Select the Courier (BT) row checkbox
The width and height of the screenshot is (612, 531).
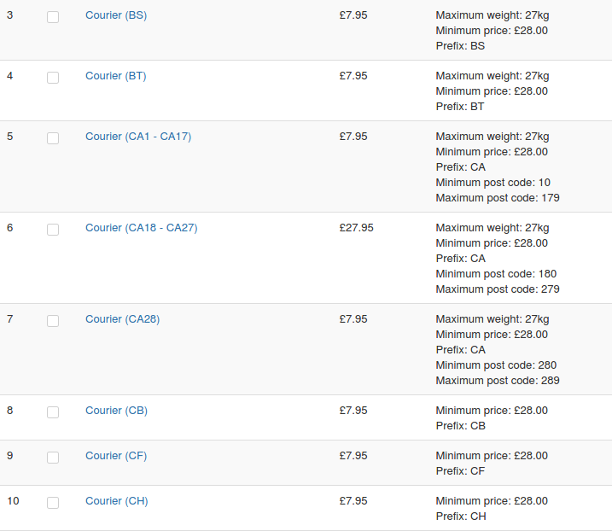[x=53, y=77]
